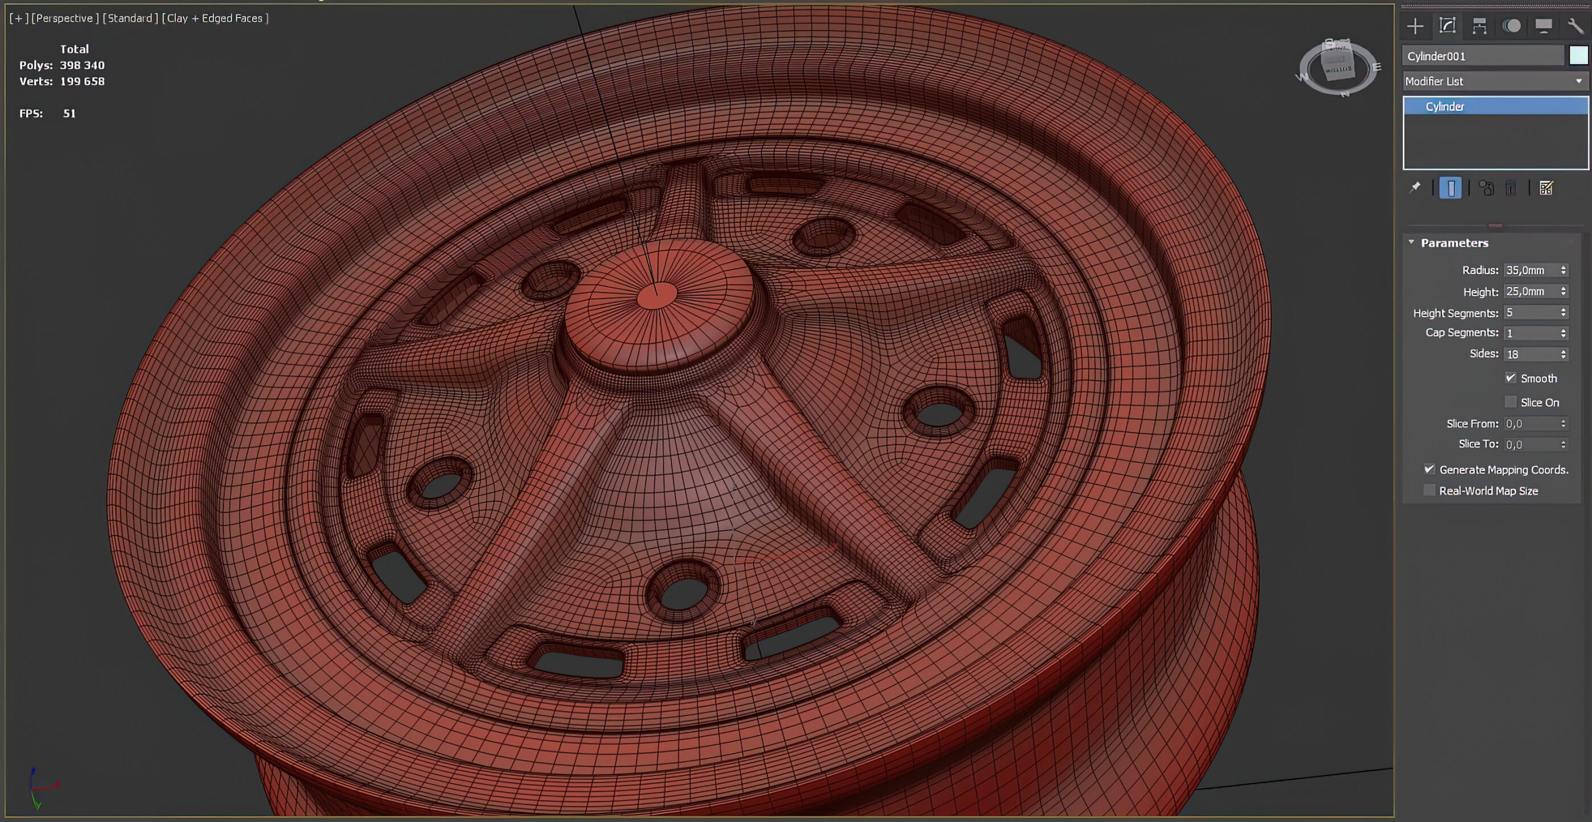The height and width of the screenshot is (822, 1592).
Task: Open Configure Modifier Sets icon
Action: click(1545, 188)
